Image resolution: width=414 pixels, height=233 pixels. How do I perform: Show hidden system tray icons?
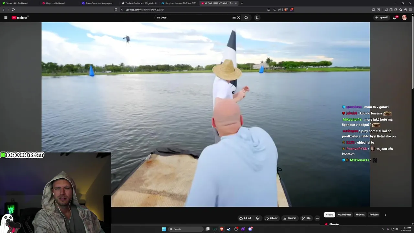pos(383,229)
